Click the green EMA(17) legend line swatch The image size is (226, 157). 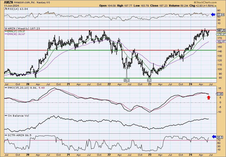[x=6, y=31]
